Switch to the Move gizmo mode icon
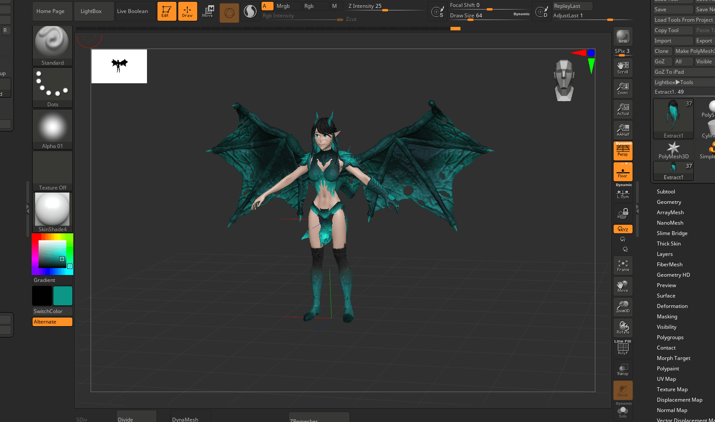Viewport: 715px width, 422px height. 208,11
